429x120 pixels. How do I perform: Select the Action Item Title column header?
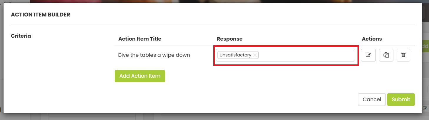tap(140, 39)
